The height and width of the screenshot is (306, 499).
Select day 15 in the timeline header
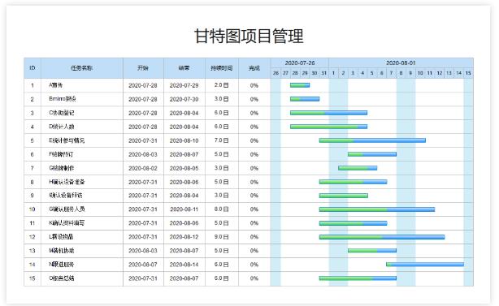(x=468, y=73)
